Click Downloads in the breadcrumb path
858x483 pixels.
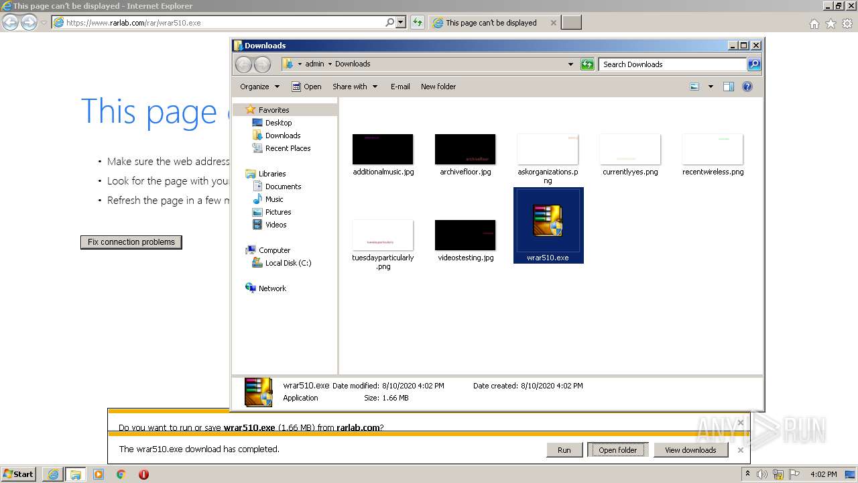click(x=353, y=64)
